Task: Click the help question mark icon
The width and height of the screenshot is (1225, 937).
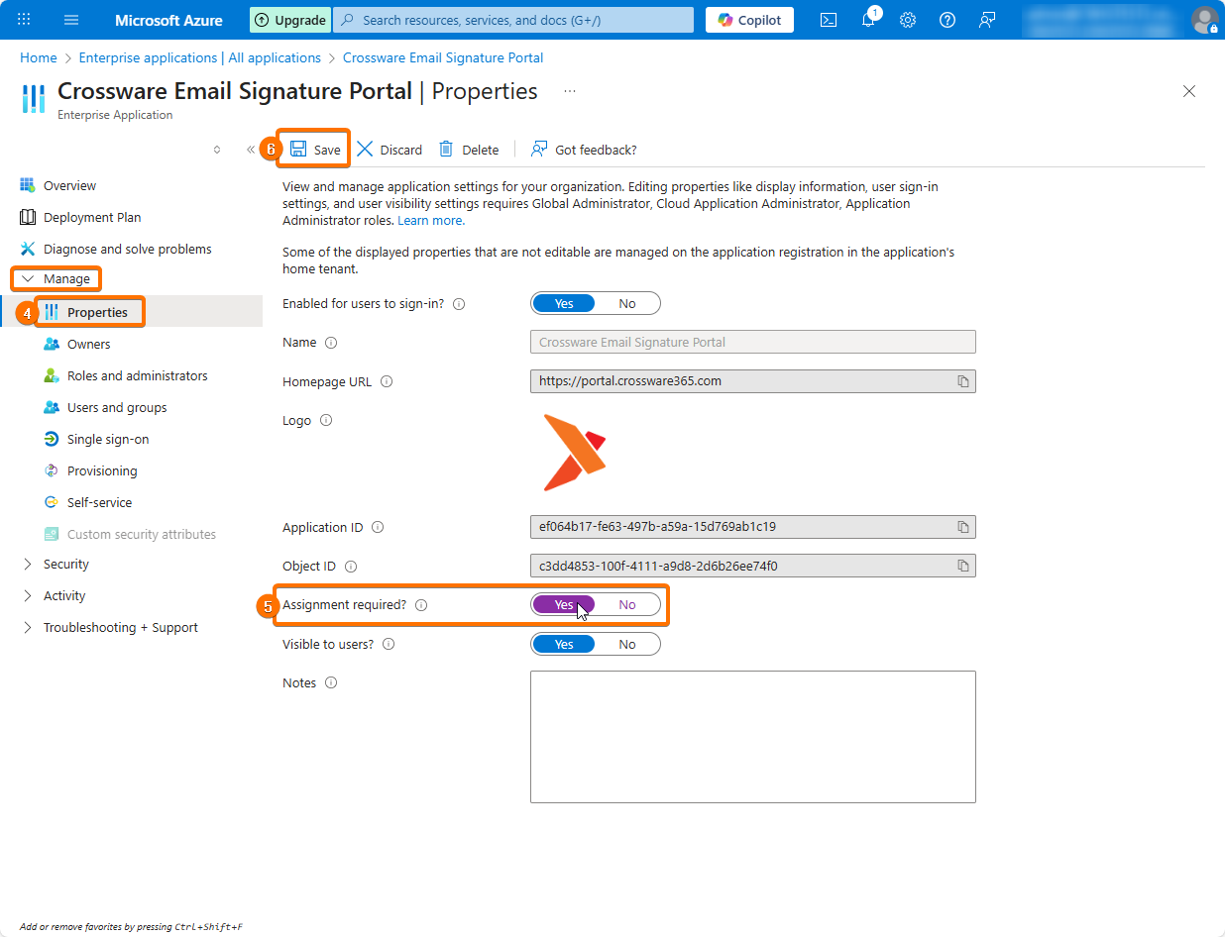Action: [947, 20]
